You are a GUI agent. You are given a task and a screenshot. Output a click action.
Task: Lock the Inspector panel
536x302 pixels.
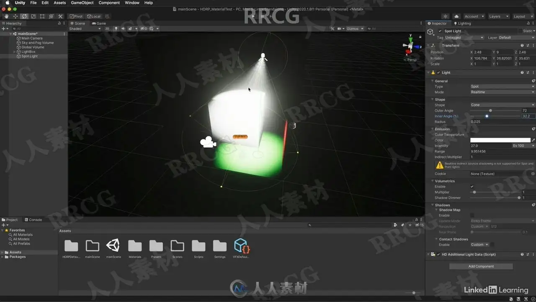coord(528,23)
